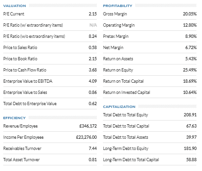
Task: Select the Return on Equity label
Action: pyautogui.click(x=118, y=70)
